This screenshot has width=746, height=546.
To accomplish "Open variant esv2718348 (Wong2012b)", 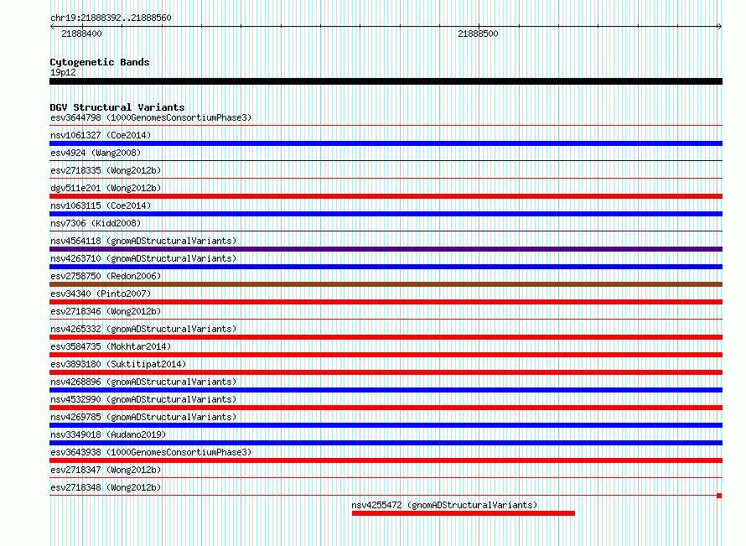I will click(x=106, y=487).
